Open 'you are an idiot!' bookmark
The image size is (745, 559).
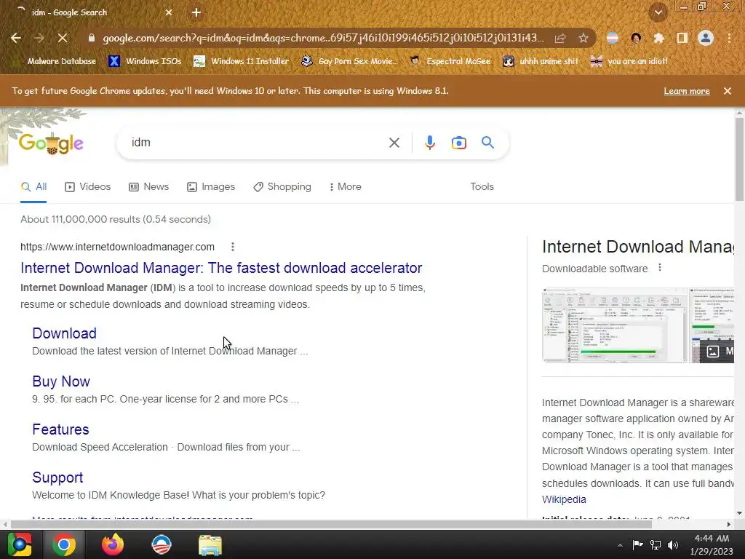tap(629, 61)
